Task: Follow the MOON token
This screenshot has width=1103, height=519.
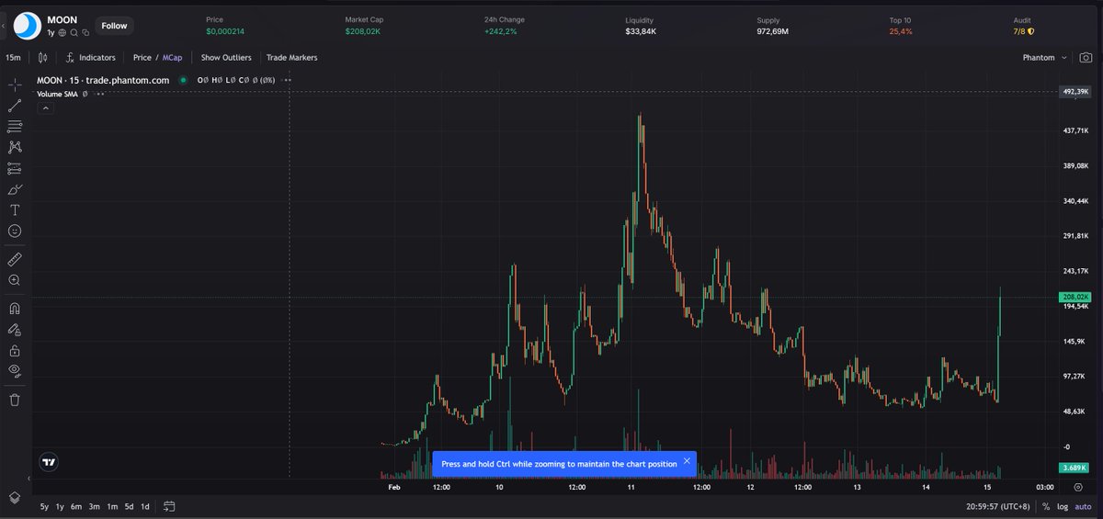Action: click(x=114, y=26)
